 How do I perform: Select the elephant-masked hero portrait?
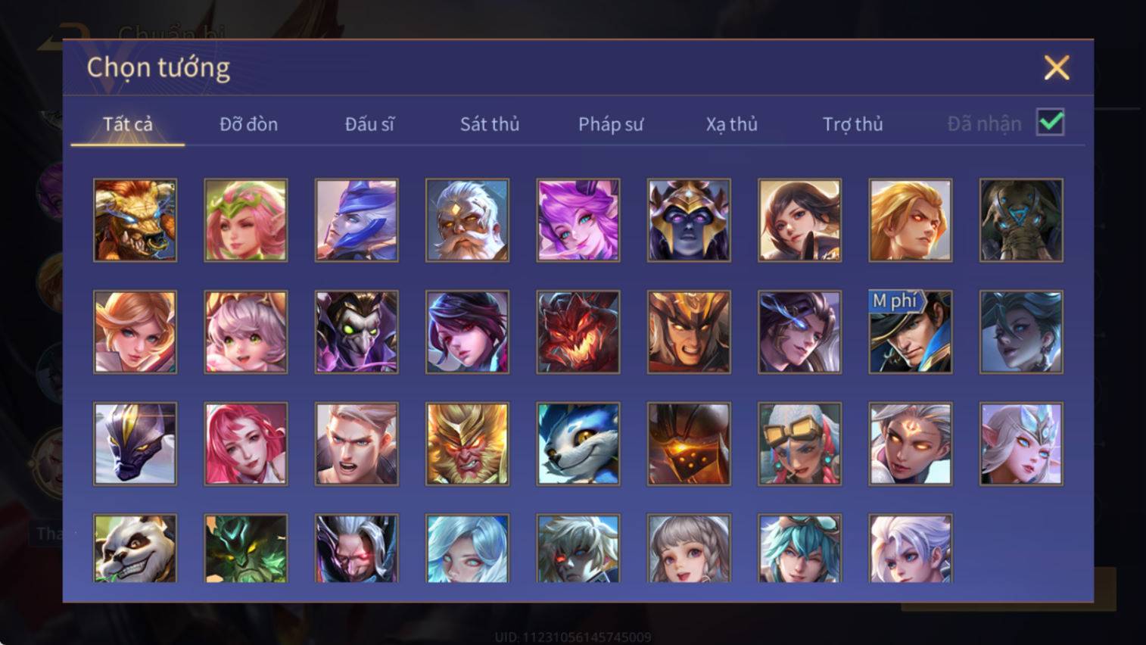tap(1021, 220)
